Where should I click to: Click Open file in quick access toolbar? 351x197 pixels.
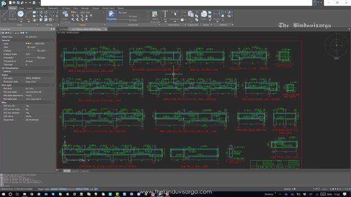click(14, 3)
